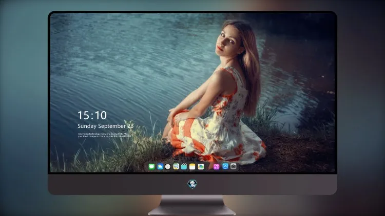This screenshot has width=385, height=216.
Task: Click the 15:10 clock display
Action: (92, 115)
